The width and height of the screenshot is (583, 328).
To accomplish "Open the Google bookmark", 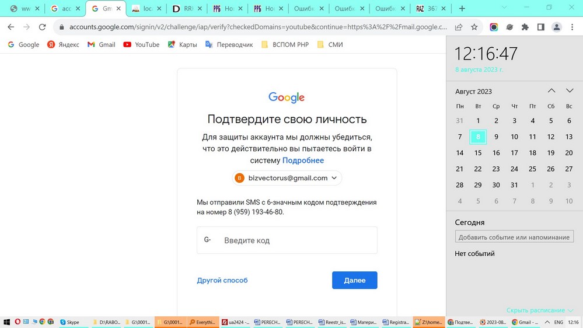I will pyautogui.click(x=23, y=44).
